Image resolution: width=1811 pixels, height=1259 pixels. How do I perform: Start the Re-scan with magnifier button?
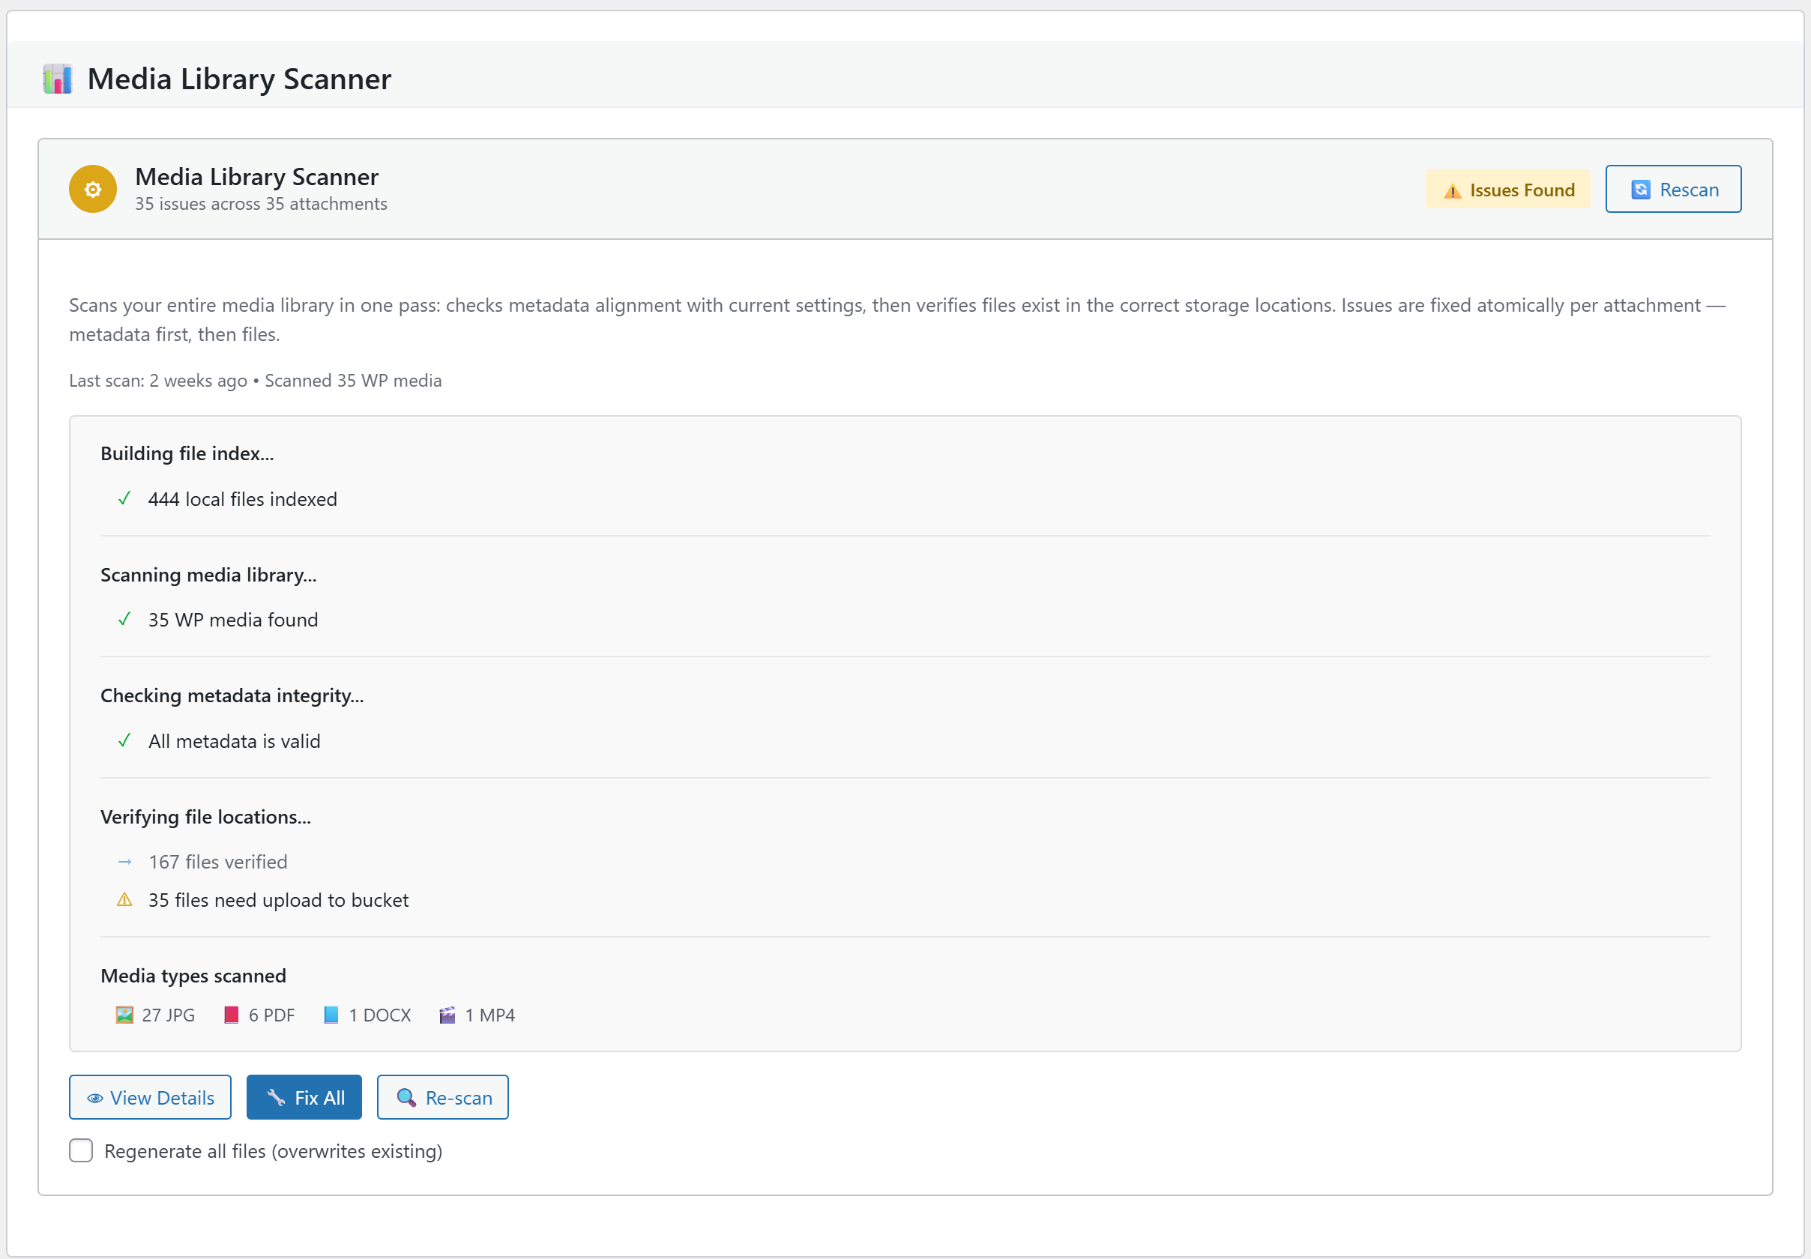442,1097
